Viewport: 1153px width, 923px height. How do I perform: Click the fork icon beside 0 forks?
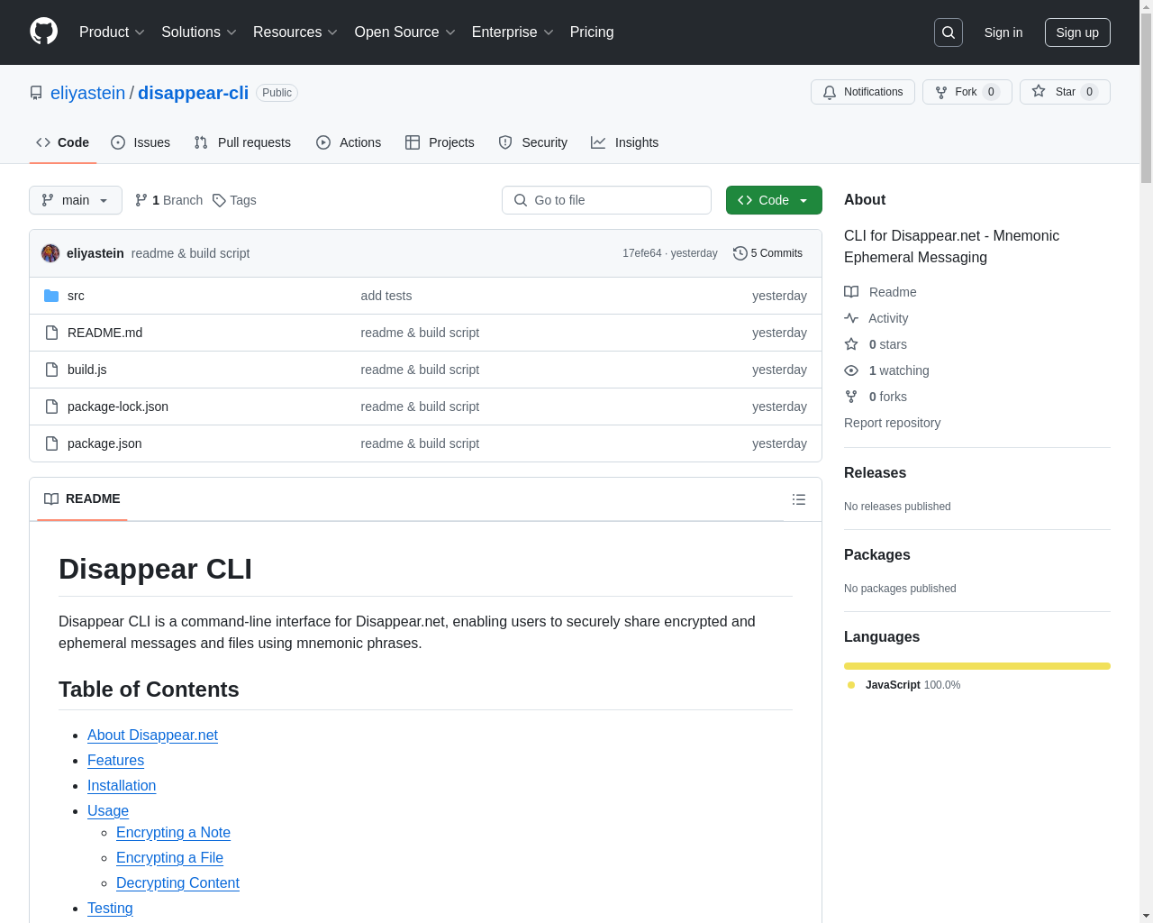pos(851,397)
